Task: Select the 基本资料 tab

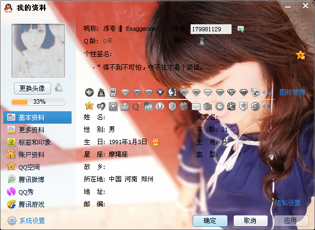Action: tap(37, 117)
